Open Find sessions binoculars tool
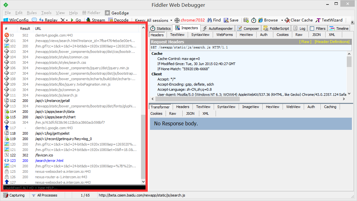 214,20
